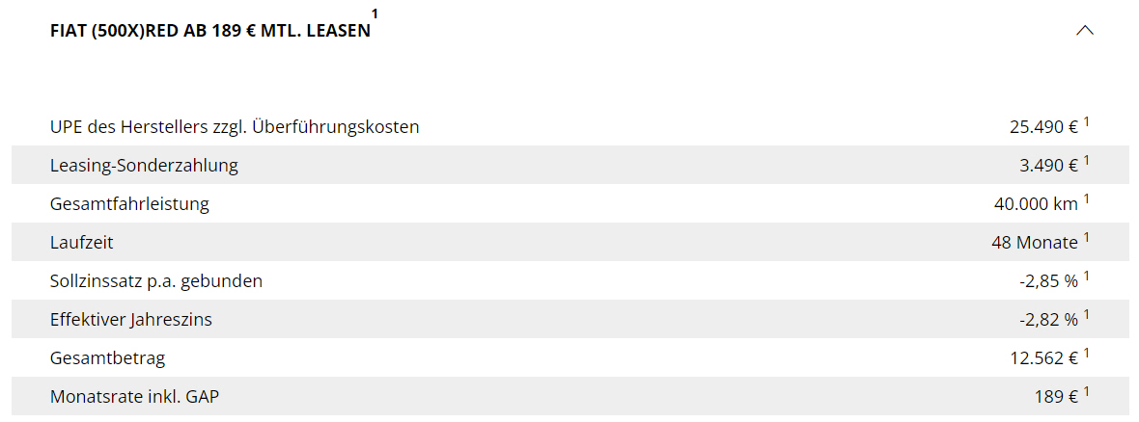Click the footnote marker beside 40.000 km

coord(1087,199)
